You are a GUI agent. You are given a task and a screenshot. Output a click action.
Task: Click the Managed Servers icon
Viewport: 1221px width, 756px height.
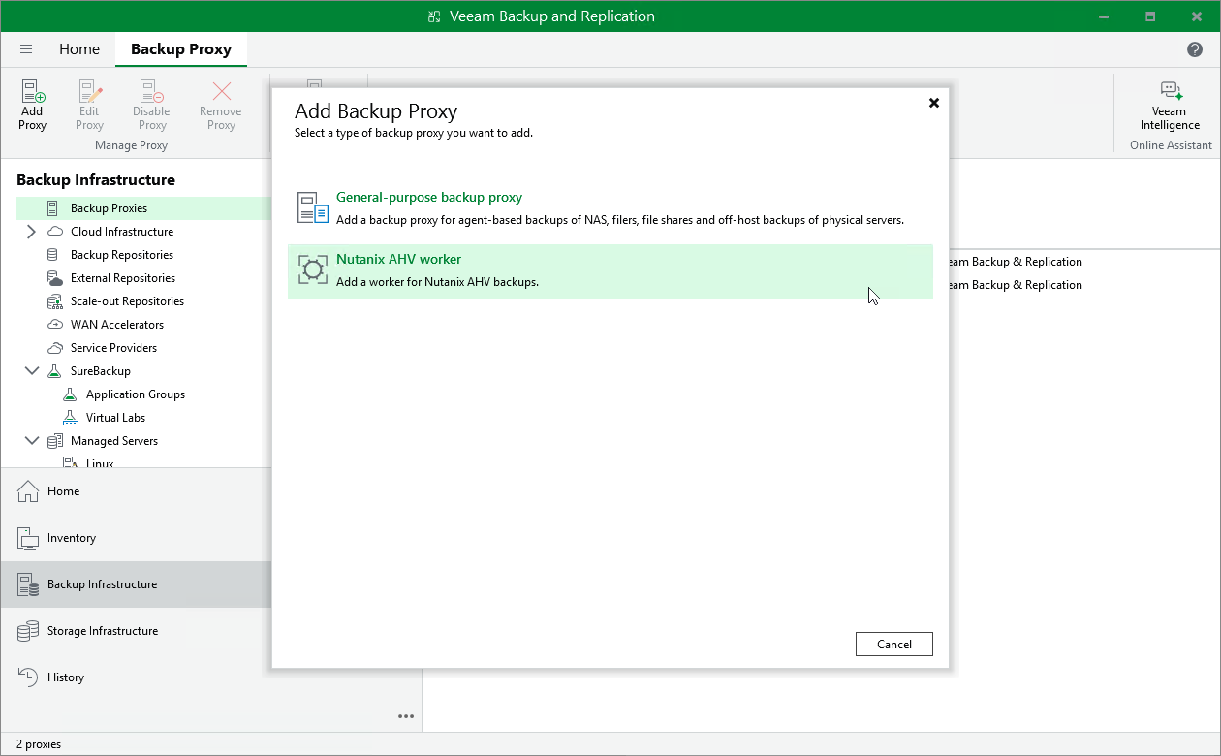(x=54, y=441)
